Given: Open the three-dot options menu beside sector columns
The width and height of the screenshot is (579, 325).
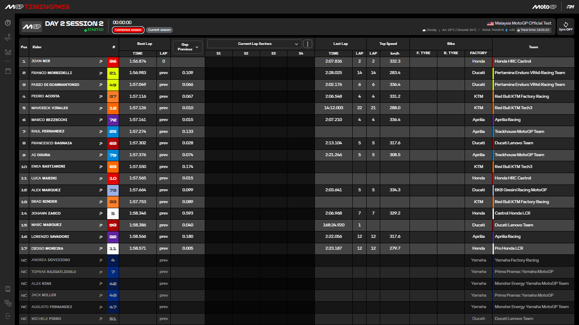Looking at the screenshot, I should 308,44.
